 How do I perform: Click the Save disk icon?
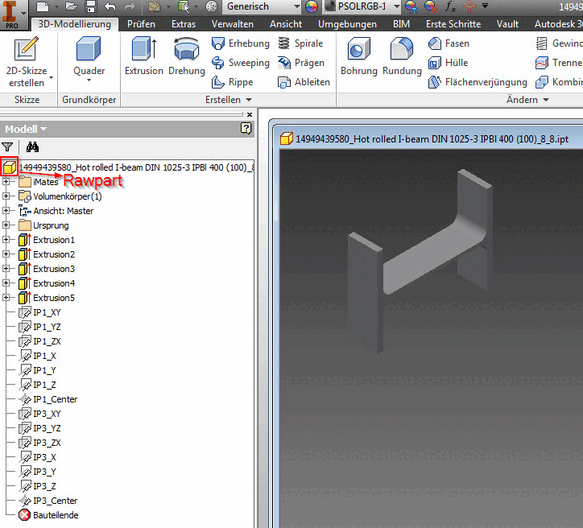point(91,6)
